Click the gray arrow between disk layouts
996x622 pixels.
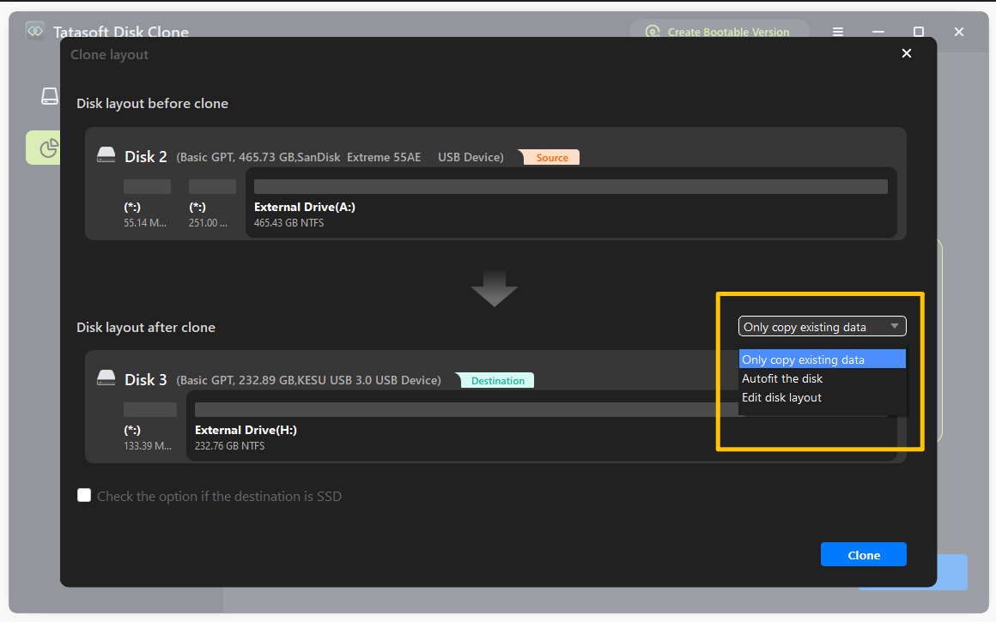(495, 288)
